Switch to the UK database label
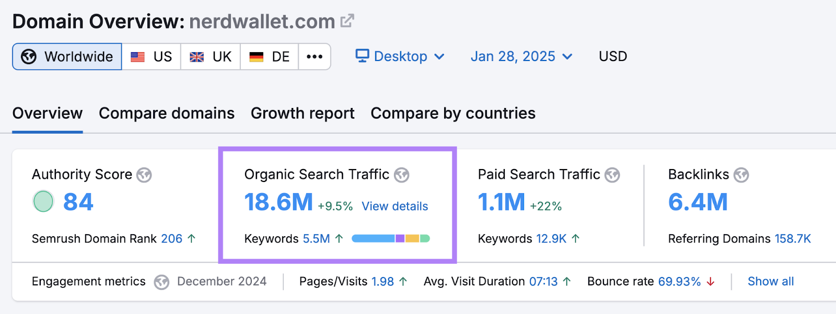This screenshot has width=836, height=314. (222, 56)
